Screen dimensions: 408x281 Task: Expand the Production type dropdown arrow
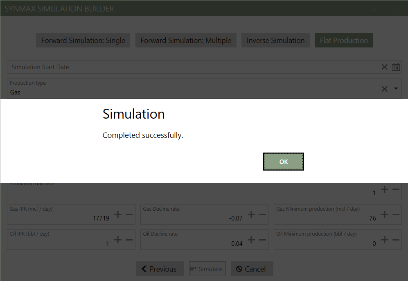click(x=396, y=89)
